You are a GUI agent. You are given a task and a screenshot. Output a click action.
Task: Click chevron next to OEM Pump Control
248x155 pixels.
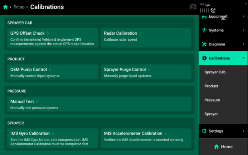tap(50, 69)
